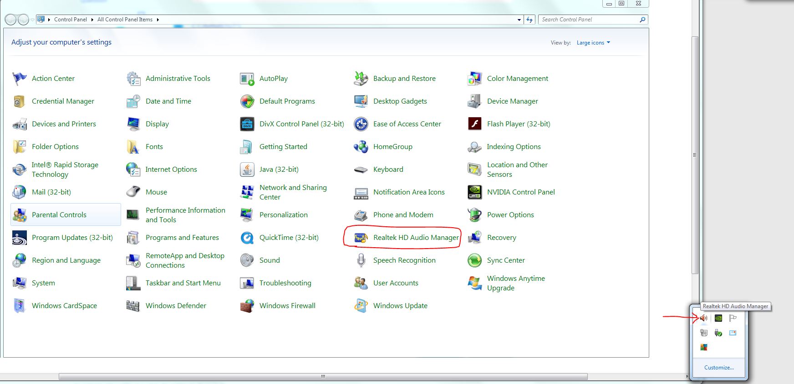
Task: Open the Windows Update icon
Action: point(361,306)
